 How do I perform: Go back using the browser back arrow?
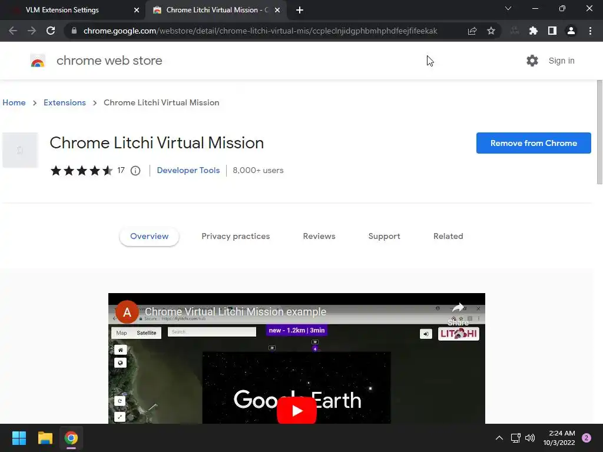pos(13,31)
